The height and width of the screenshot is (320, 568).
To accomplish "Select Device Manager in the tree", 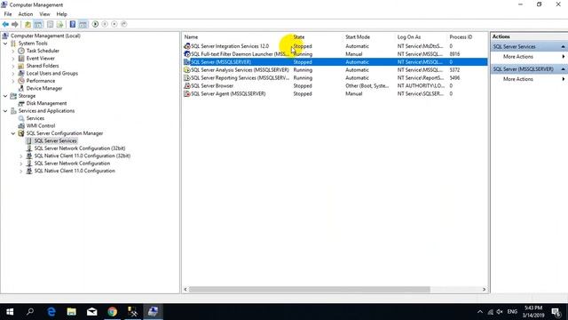I will 43,88.
